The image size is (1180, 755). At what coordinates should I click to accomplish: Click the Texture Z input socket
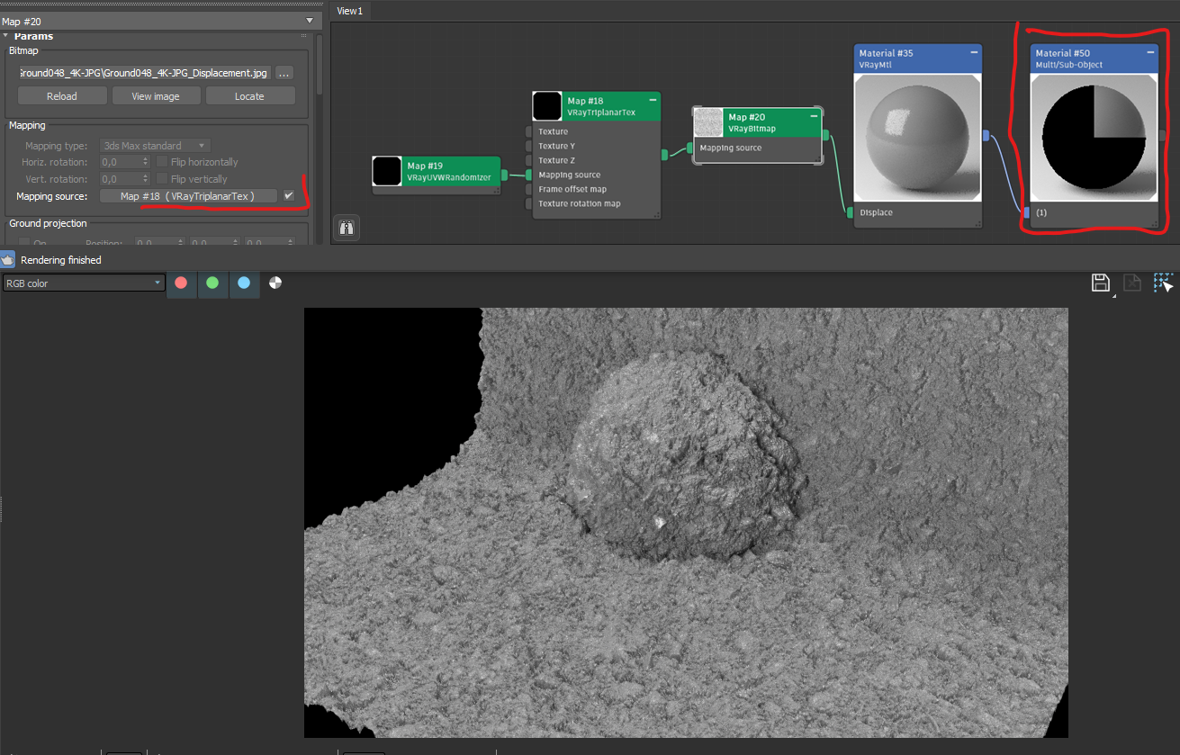(x=530, y=160)
